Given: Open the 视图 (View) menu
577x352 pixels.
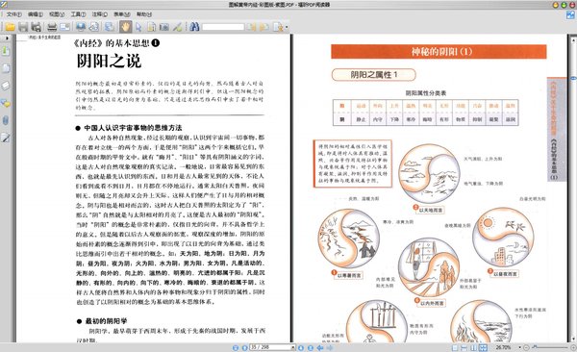Looking at the screenshot, I should [57, 14].
